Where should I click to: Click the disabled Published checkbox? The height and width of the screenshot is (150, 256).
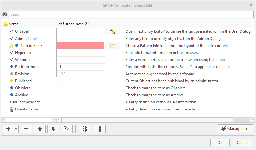point(59,81)
